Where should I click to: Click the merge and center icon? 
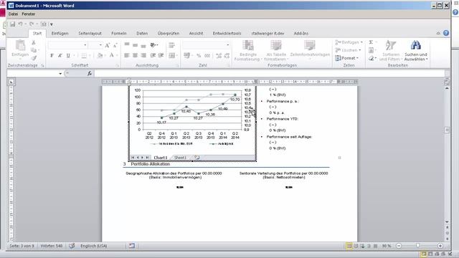pos(172,55)
